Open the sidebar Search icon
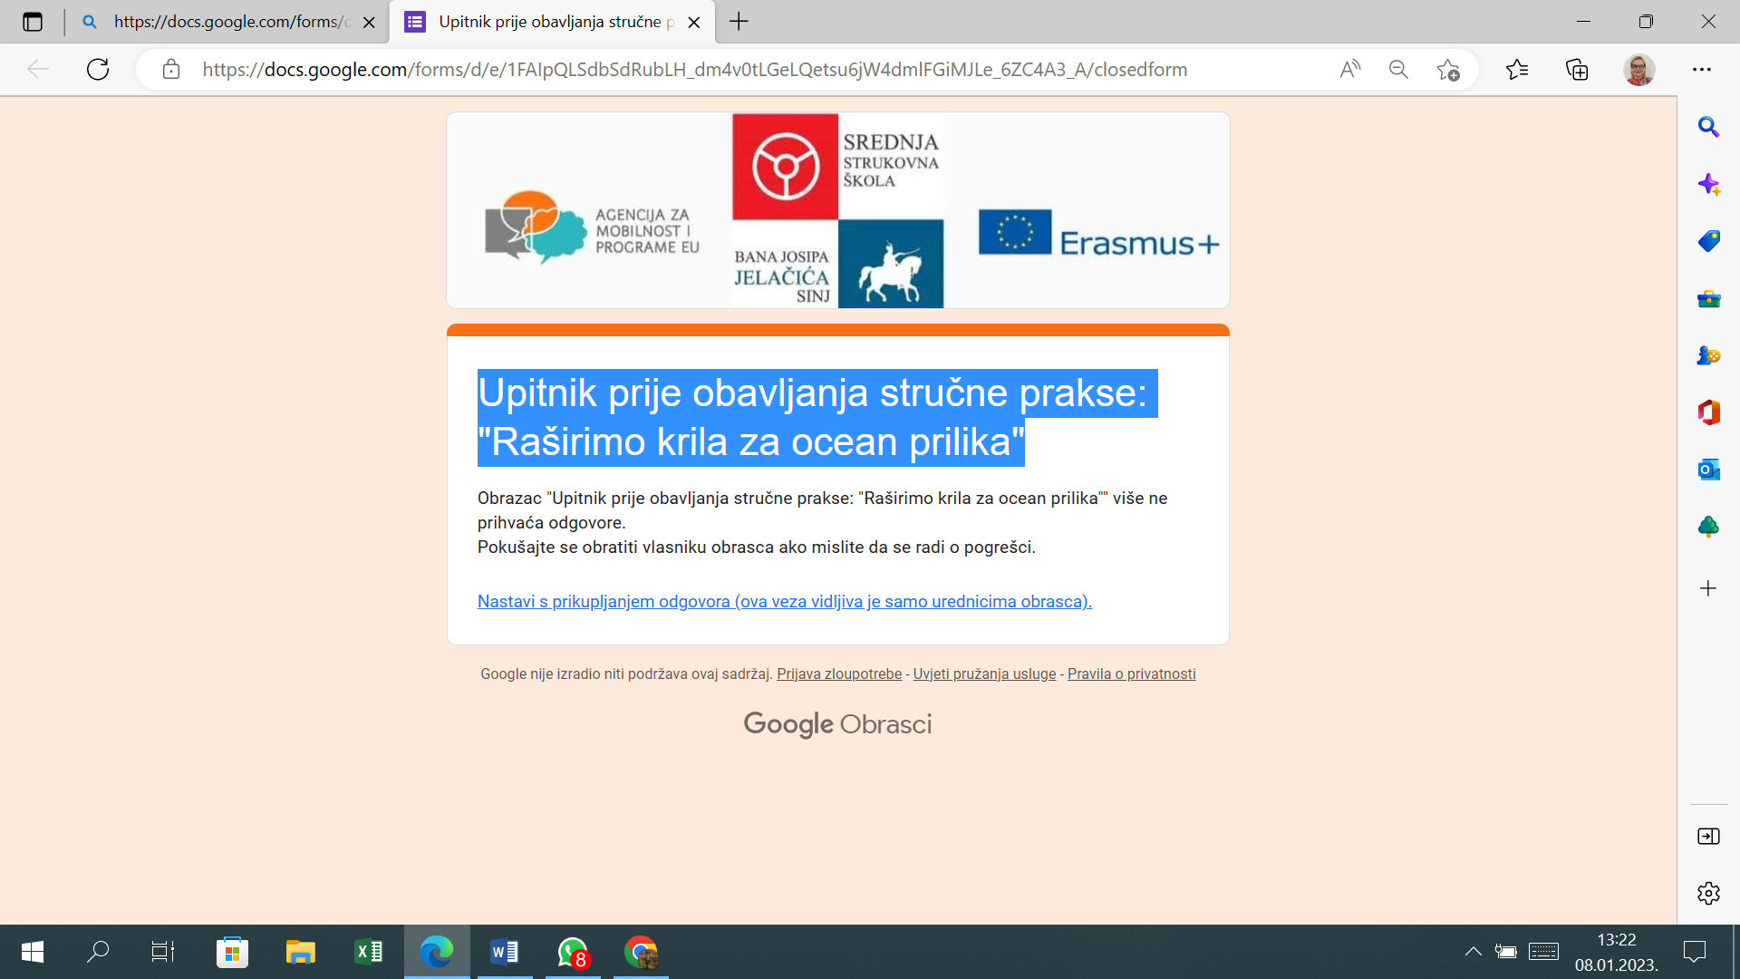The width and height of the screenshot is (1740, 979). pyautogui.click(x=1708, y=127)
